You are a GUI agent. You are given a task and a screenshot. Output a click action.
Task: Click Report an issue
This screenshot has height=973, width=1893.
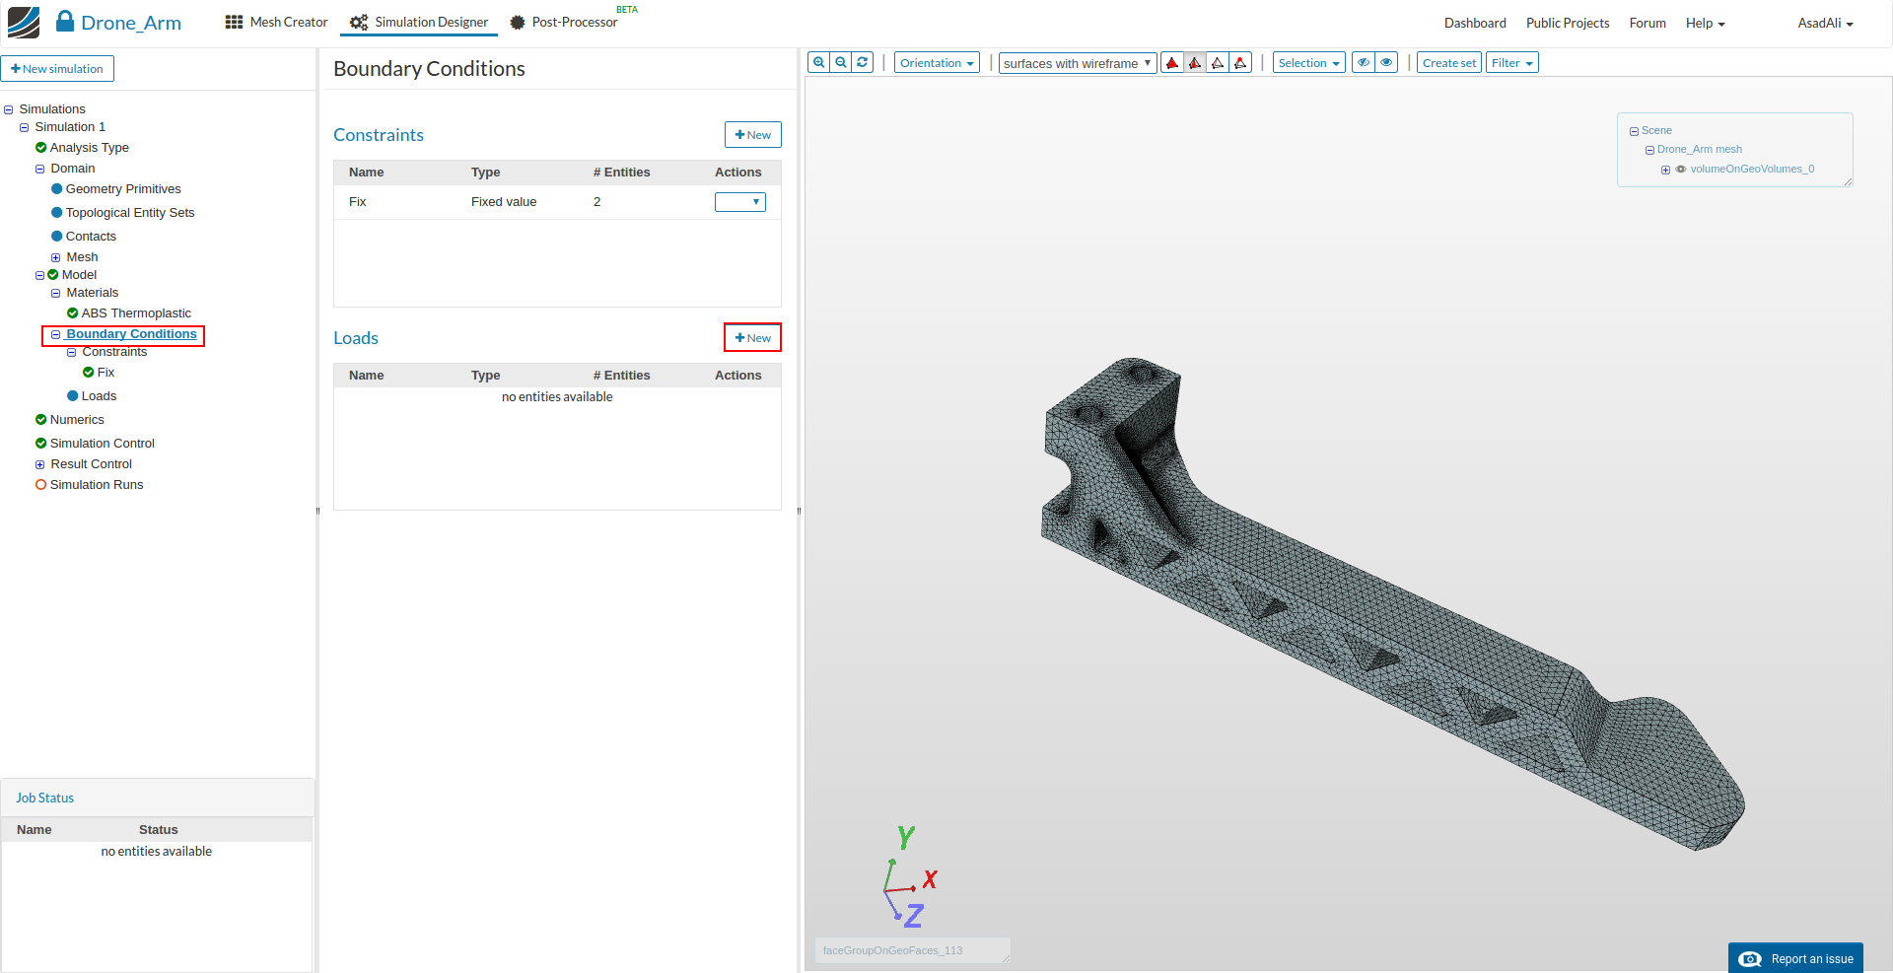coord(1795,959)
